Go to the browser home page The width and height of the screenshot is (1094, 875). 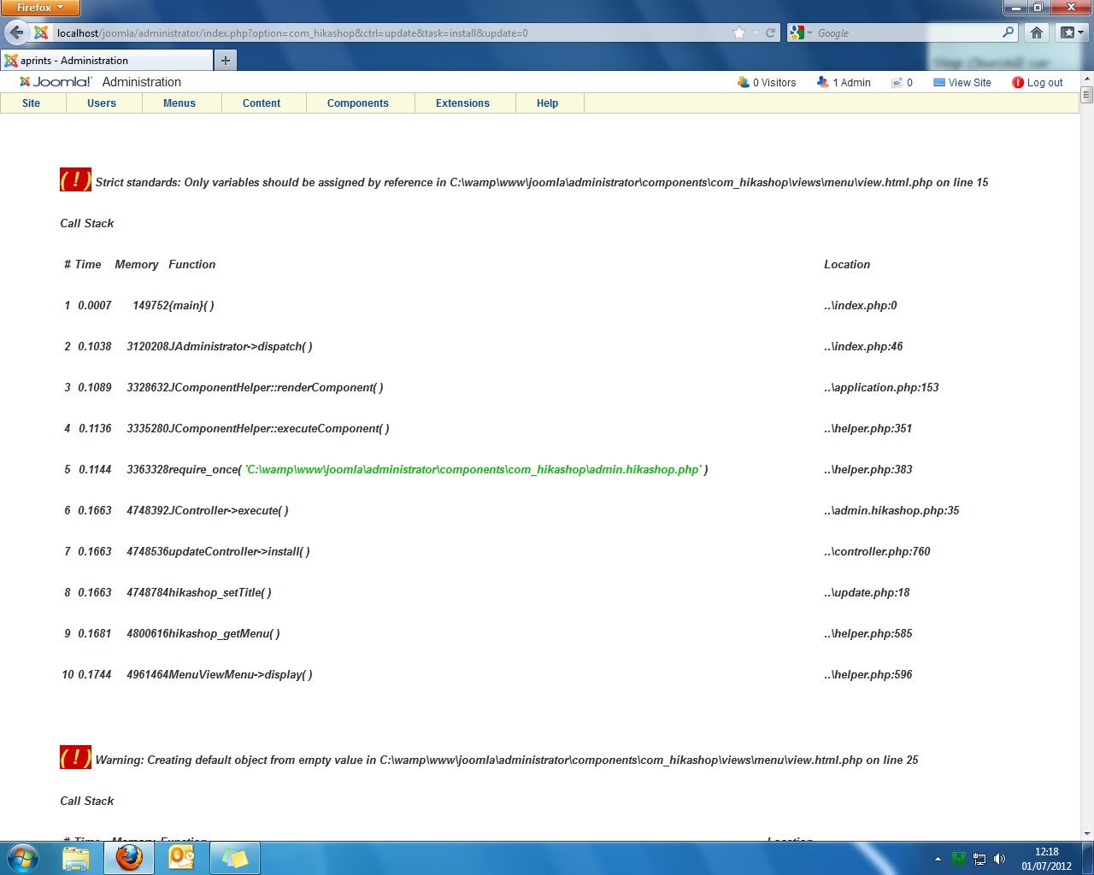(1037, 32)
